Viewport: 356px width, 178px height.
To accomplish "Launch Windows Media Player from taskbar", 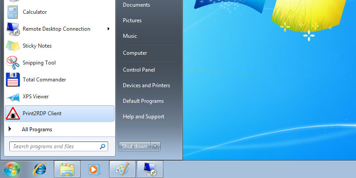I will 94,169.
